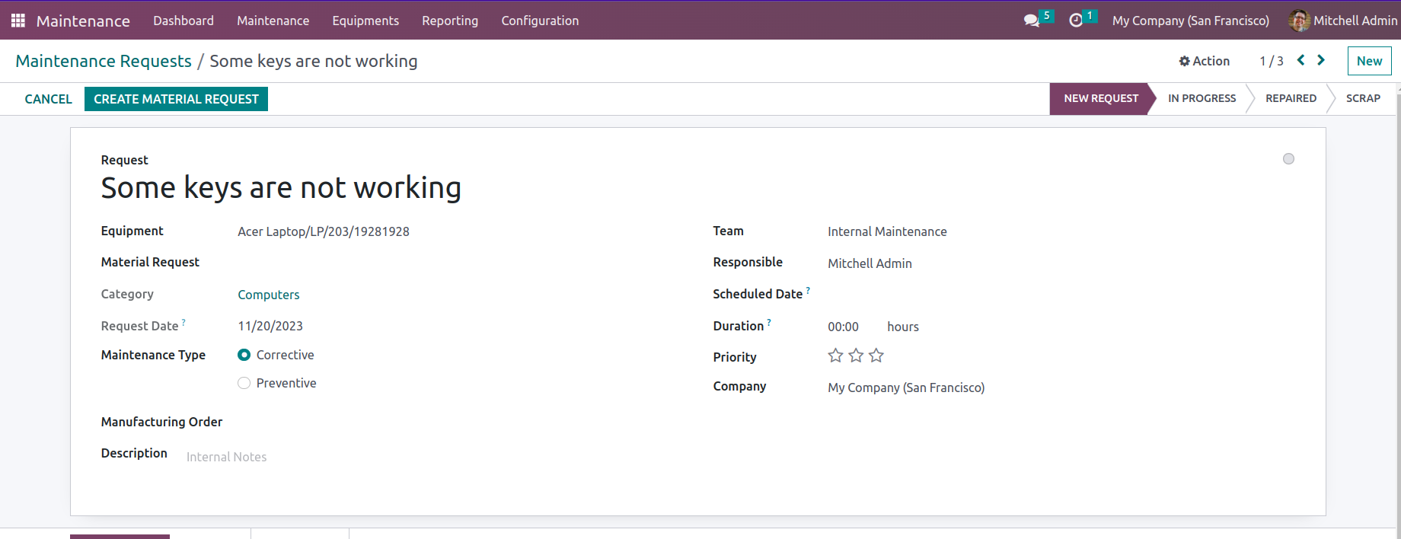This screenshot has height=539, width=1401.
Task: Set priority to first star
Action: coord(835,356)
